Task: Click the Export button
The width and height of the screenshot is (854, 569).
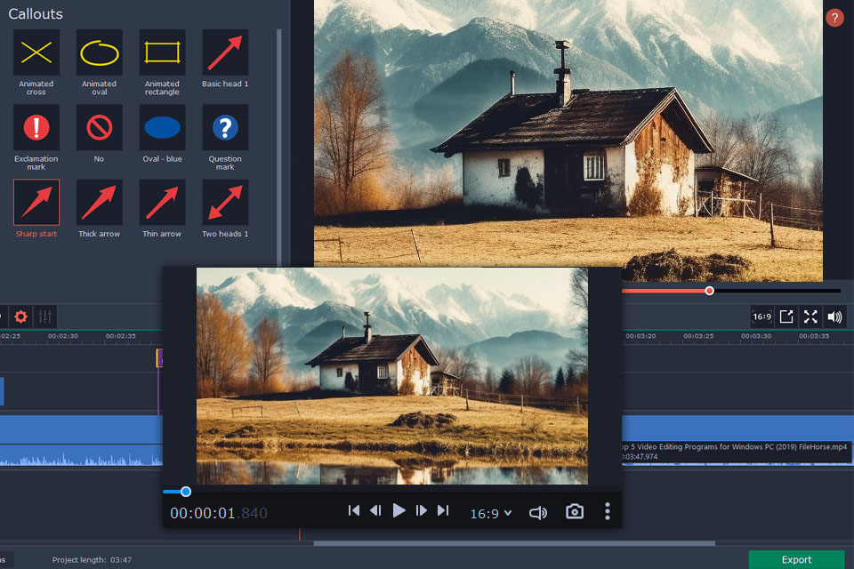Action: [x=796, y=560]
